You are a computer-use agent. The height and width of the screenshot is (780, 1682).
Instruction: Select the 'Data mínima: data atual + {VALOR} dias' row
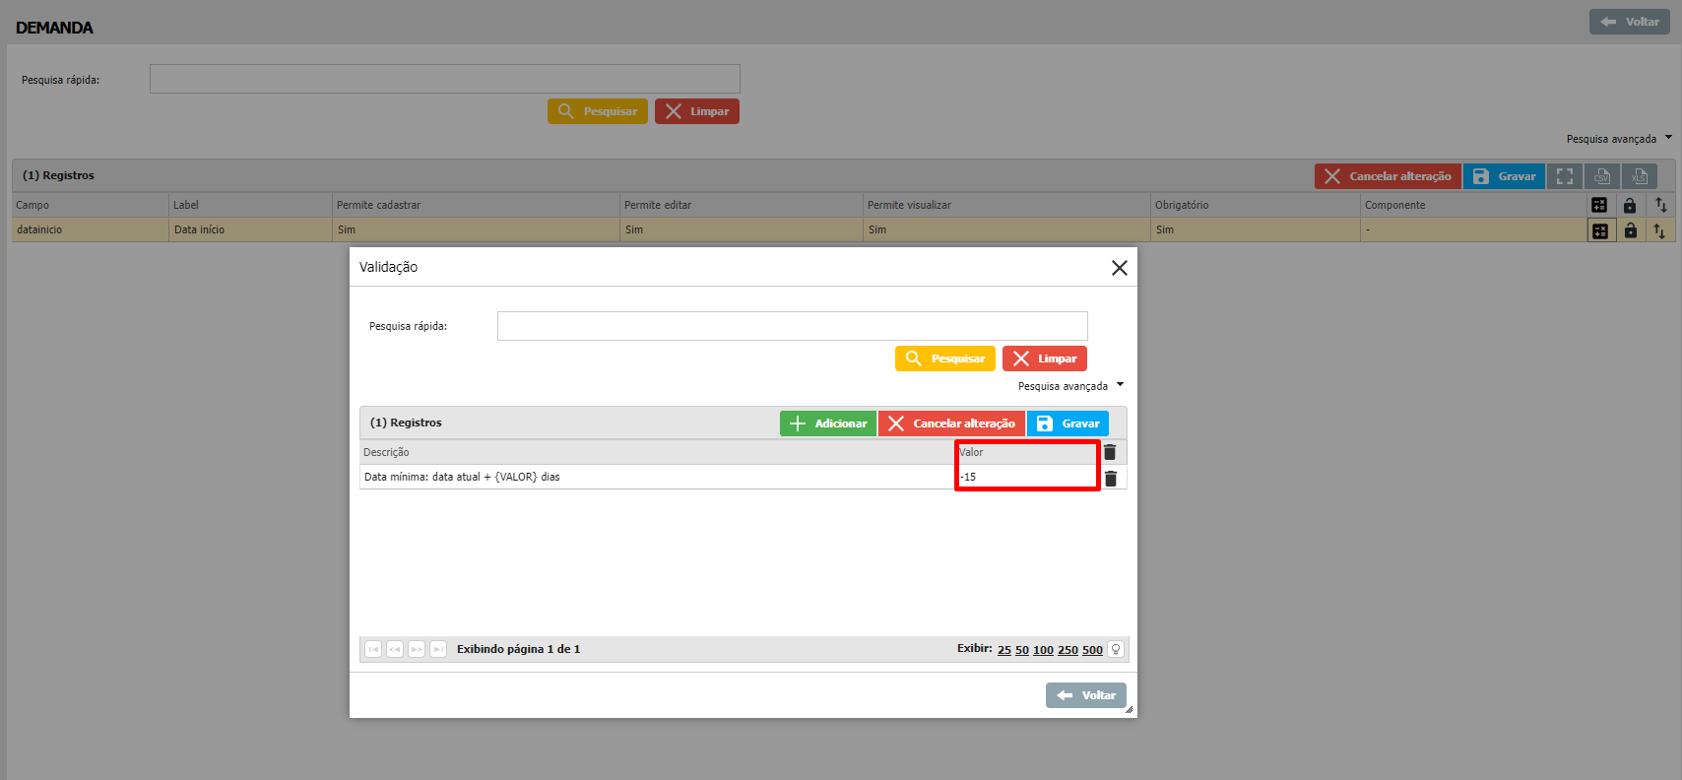[744, 477]
